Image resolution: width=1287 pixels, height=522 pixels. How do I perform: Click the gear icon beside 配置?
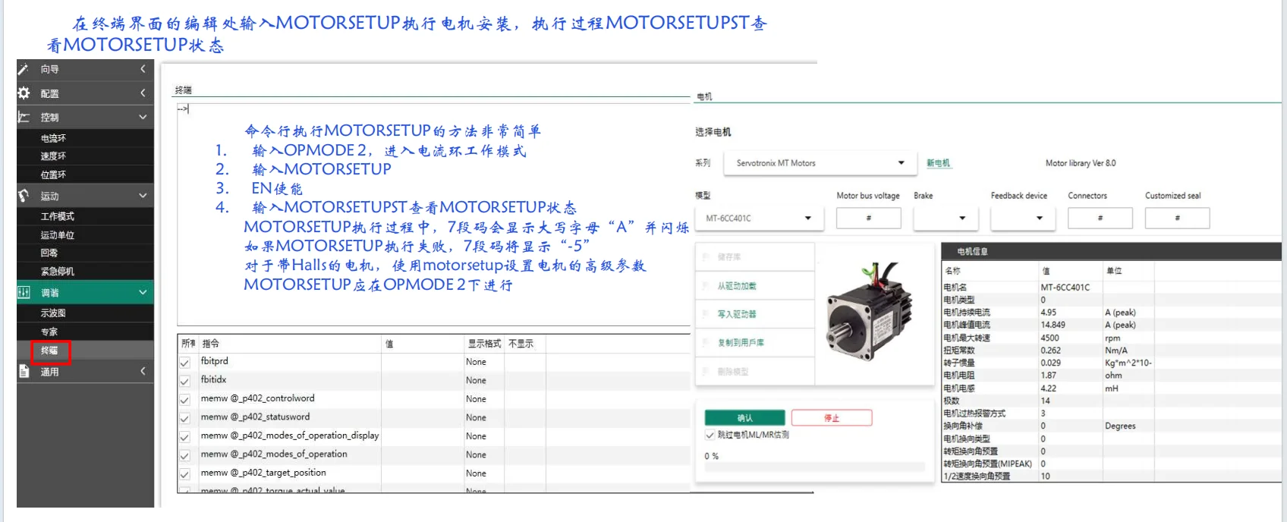[x=24, y=93]
